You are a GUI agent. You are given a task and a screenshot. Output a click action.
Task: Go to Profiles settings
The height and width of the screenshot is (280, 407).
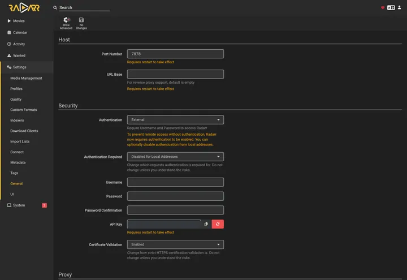[16, 89]
